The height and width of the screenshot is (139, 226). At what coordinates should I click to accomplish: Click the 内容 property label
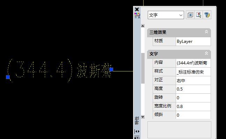(x=159, y=62)
